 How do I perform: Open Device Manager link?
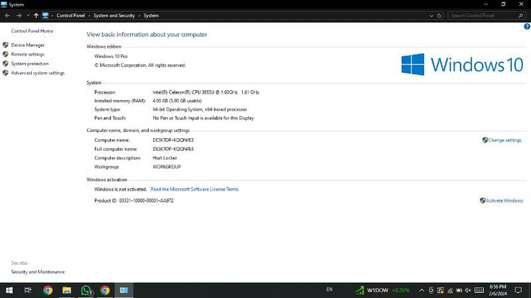click(x=27, y=45)
